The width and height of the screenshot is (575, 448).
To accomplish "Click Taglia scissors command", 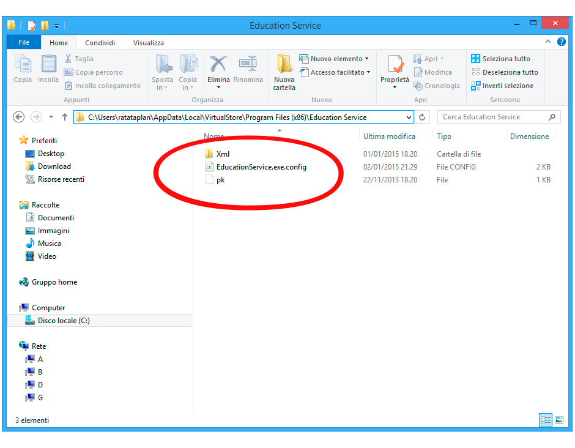I will click(x=79, y=59).
